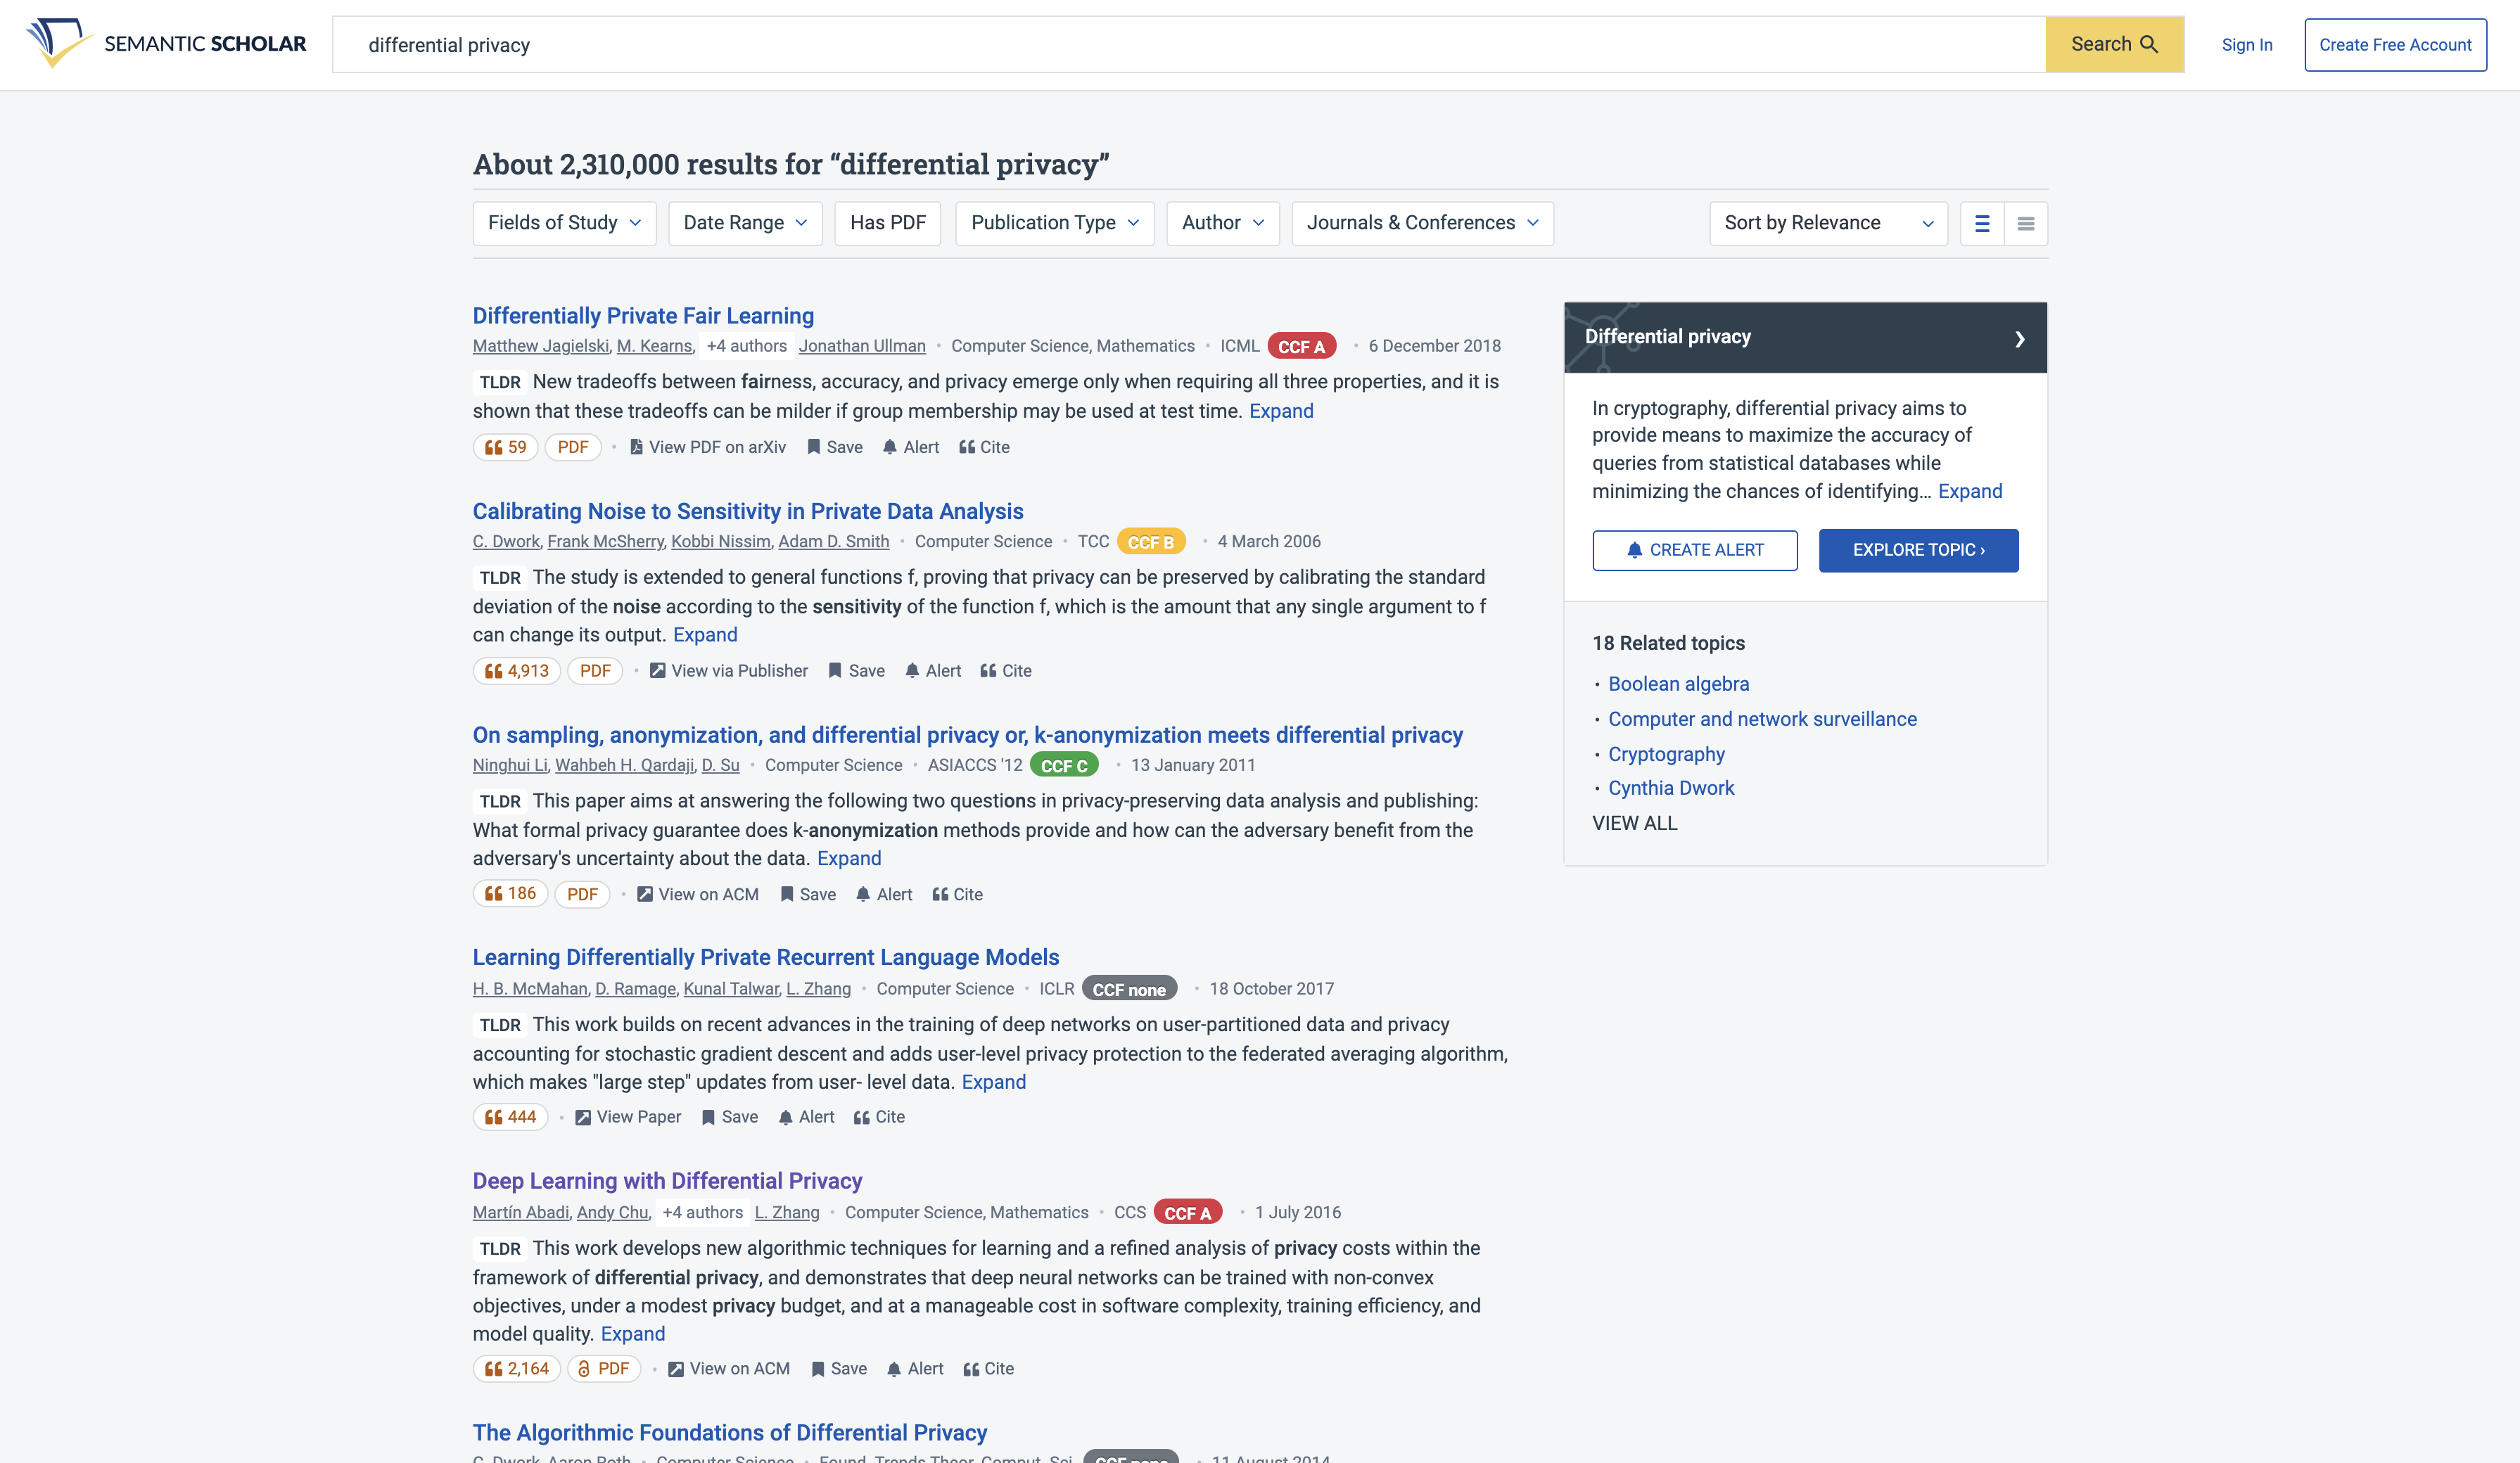Switch to the compact list view
2520x1463 pixels.
(x=2025, y=223)
